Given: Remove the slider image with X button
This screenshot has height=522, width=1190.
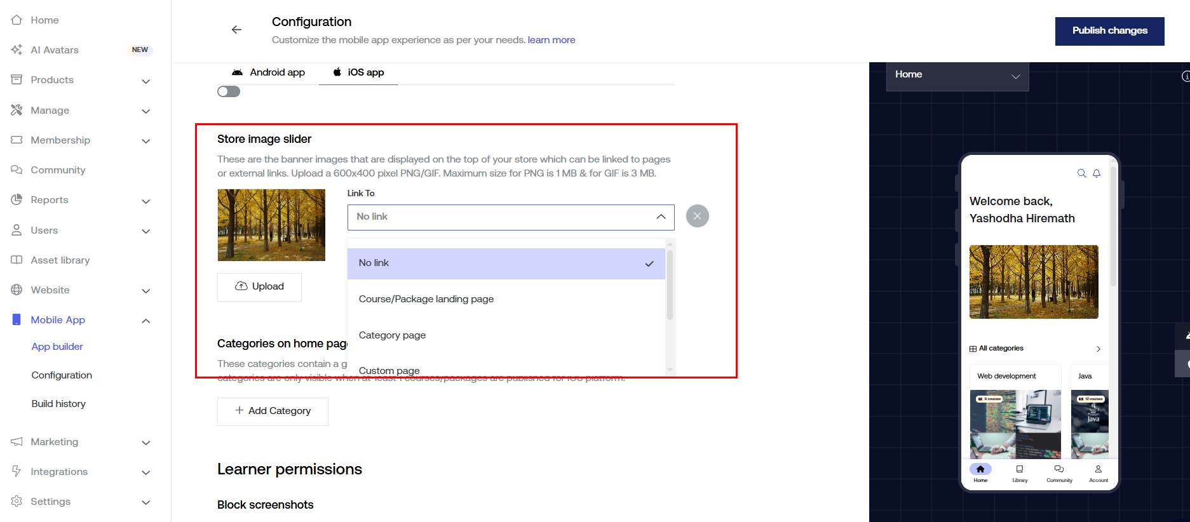Looking at the screenshot, I should tap(697, 217).
